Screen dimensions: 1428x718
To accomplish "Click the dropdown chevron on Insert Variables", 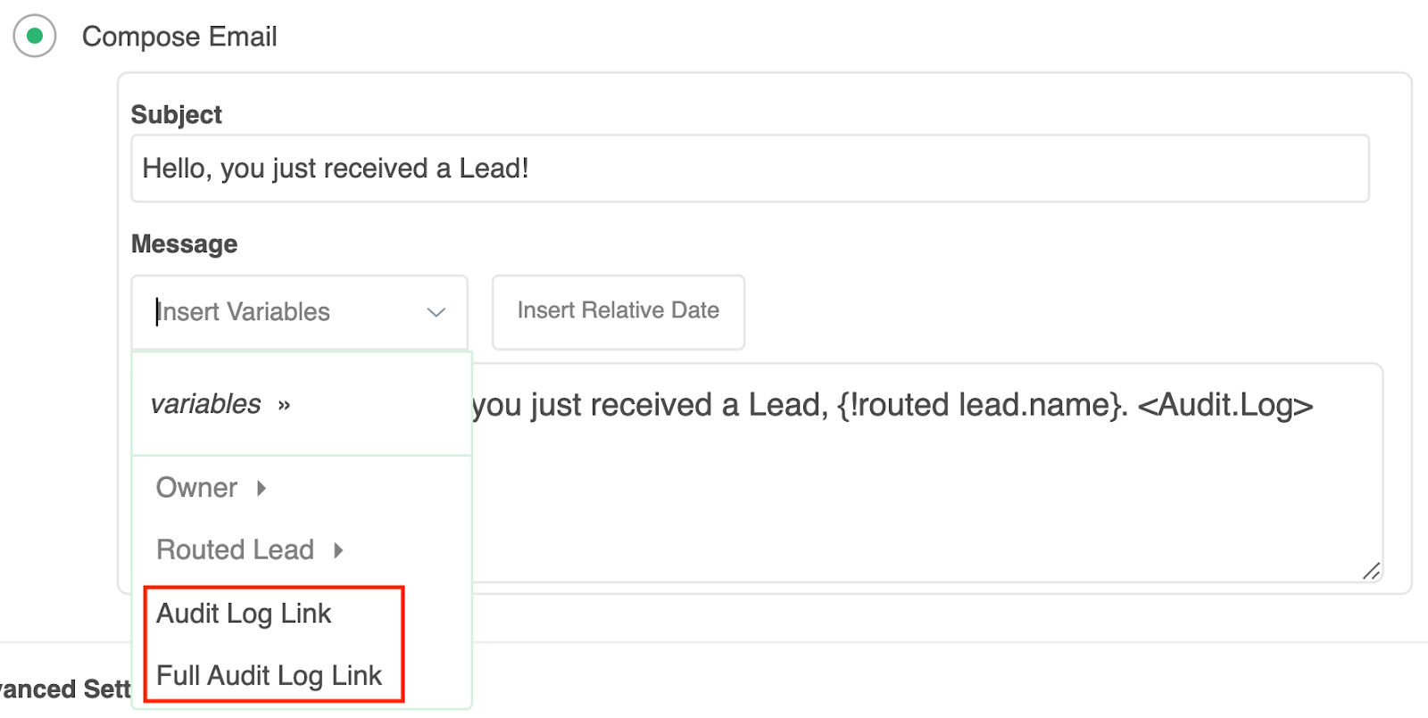I will 436,312.
